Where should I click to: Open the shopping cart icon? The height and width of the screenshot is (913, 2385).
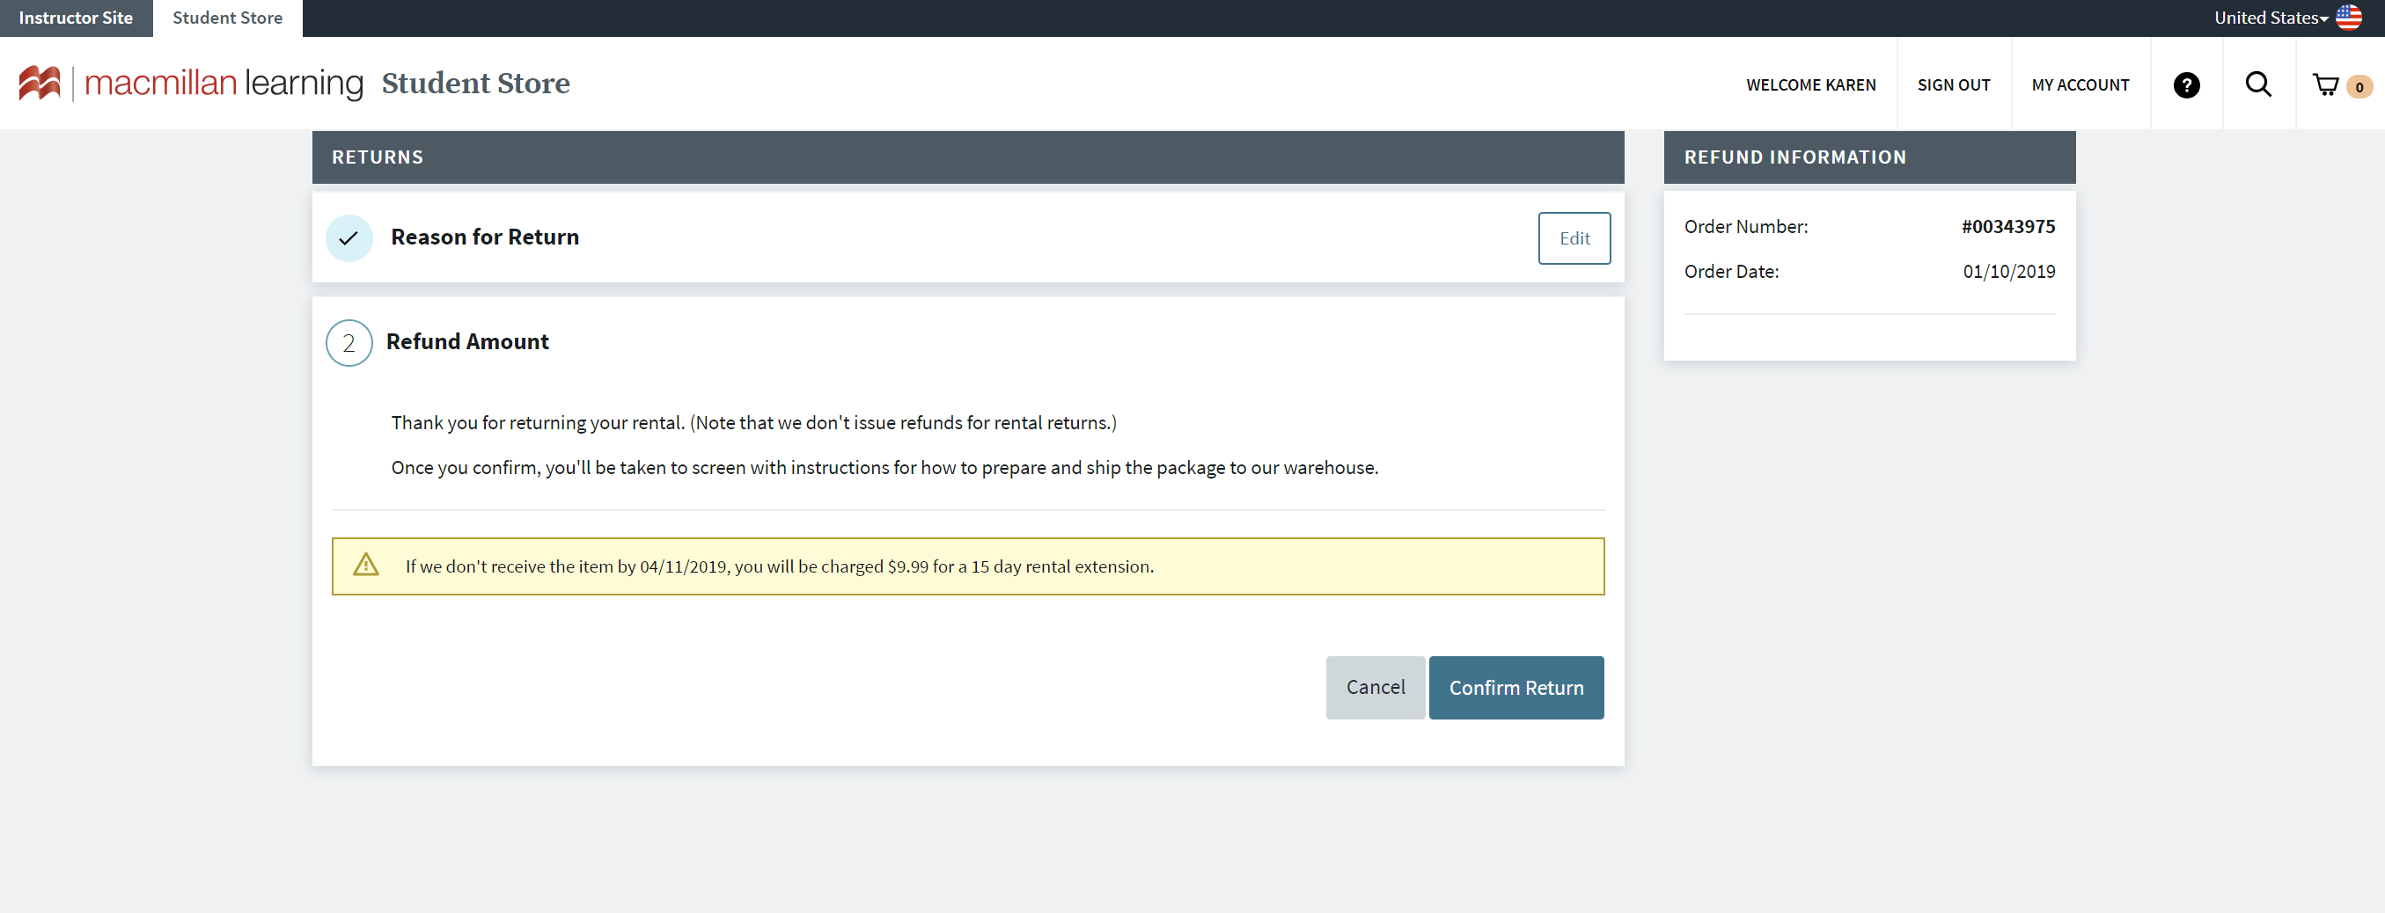pyautogui.click(x=2325, y=85)
